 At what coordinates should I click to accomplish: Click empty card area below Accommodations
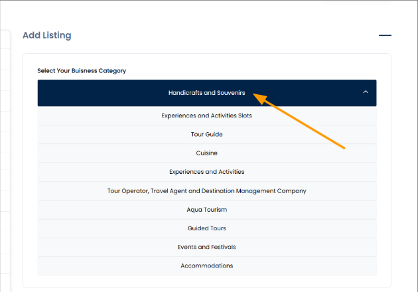pyautogui.click(x=206, y=281)
